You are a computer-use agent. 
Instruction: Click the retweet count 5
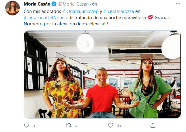pos(76,126)
